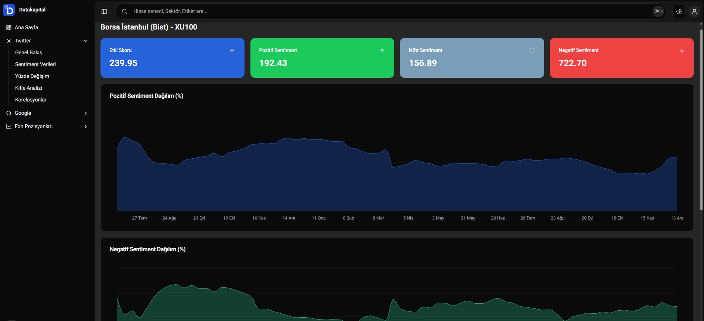
Task: Click the Negatif Sentiment down arrow icon
Action: (682, 51)
